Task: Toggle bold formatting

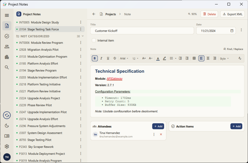Action: (95, 58)
